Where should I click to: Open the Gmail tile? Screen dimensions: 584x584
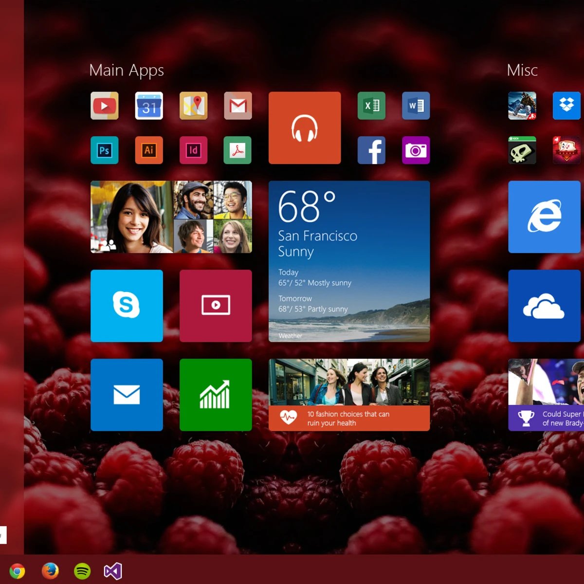(237, 106)
